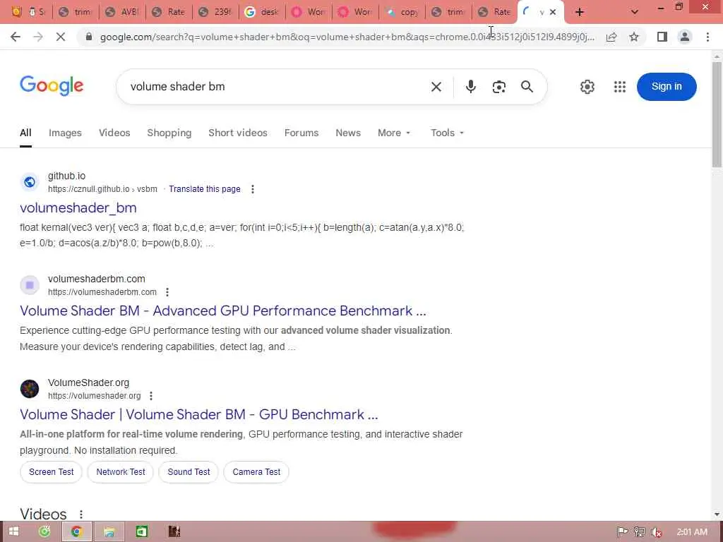Viewport: 723px width, 542px height.
Task: Start voice search with microphone
Action: coord(470,87)
